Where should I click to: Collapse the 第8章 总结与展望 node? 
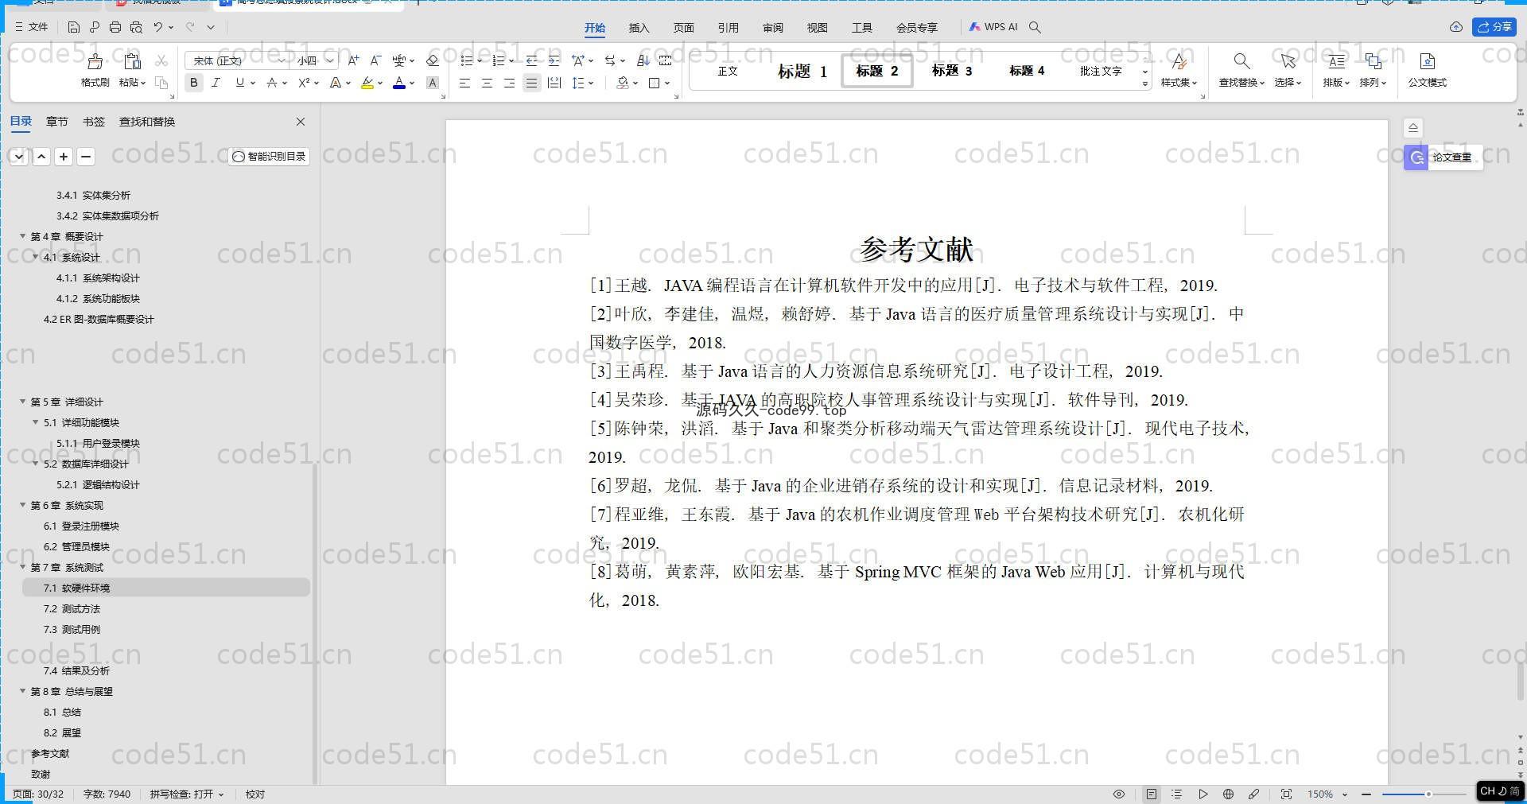click(22, 691)
